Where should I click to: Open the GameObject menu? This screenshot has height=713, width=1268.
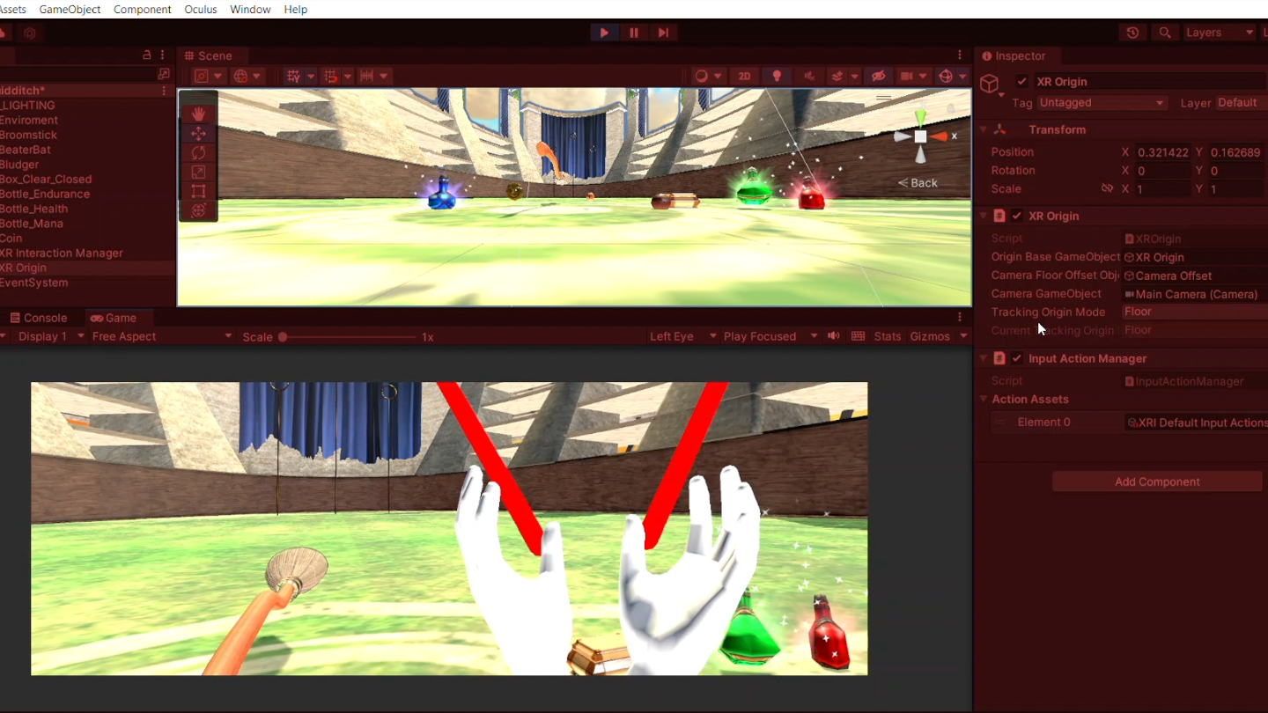(70, 10)
